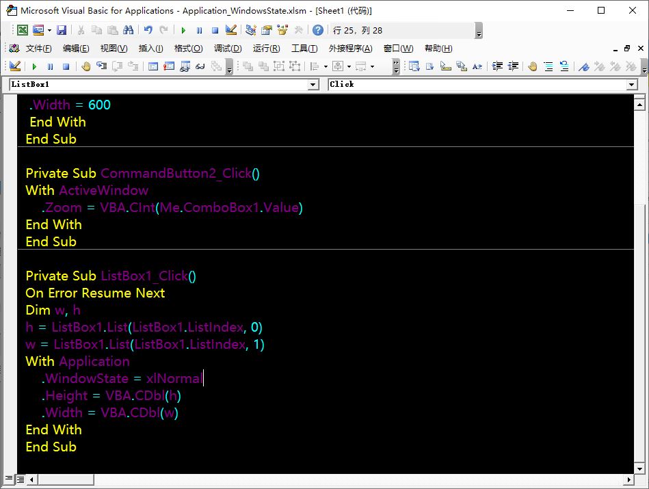The width and height of the screenshot is (649, 489).
Task: Undo the last edit
Action: tap(148, 30)
